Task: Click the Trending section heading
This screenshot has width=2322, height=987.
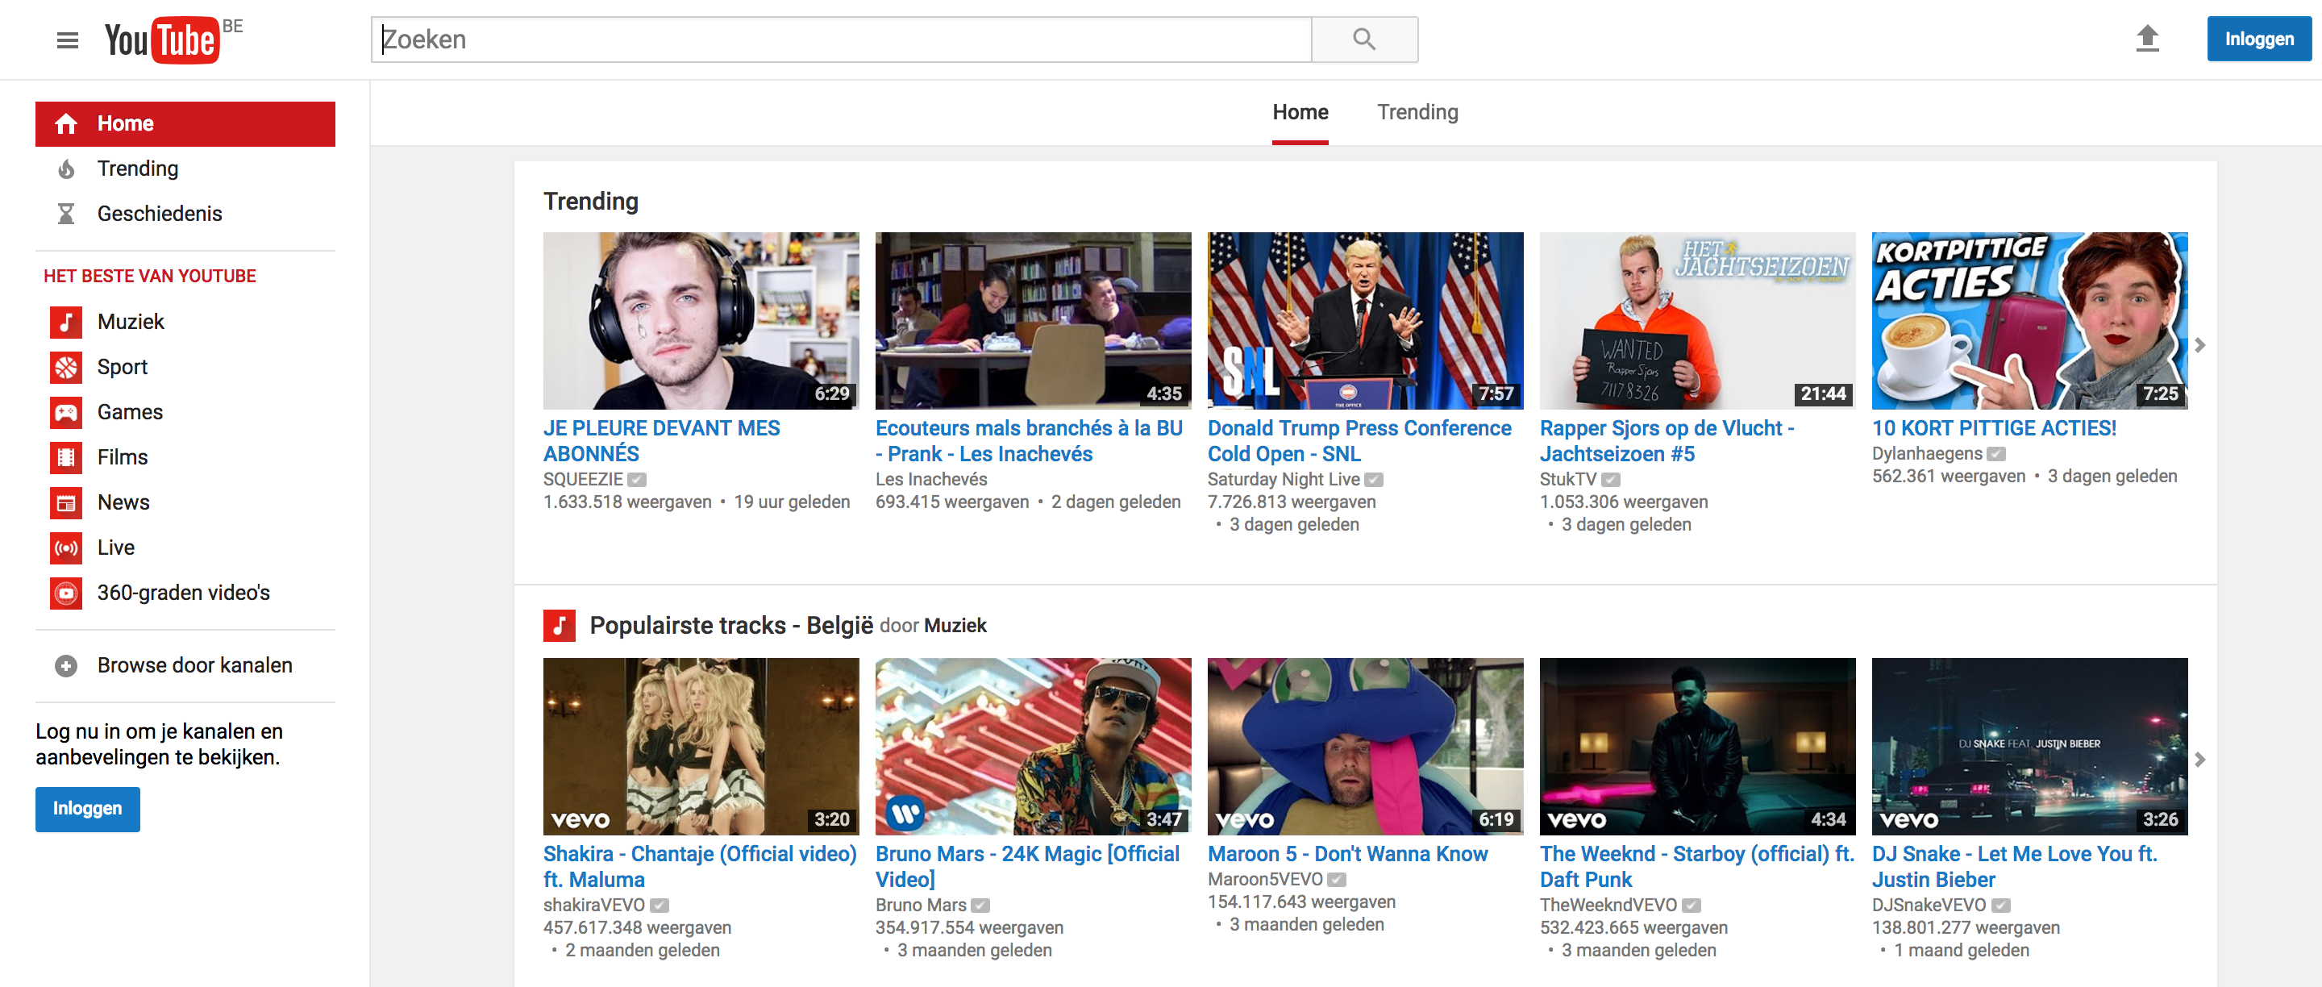Action: tap(590, 201)
